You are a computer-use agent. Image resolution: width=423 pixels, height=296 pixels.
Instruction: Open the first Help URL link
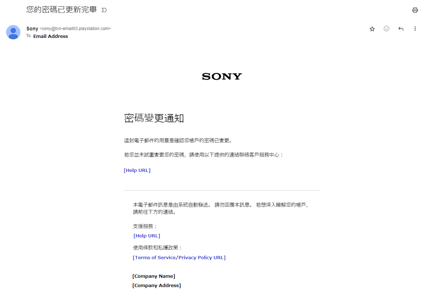click(137, 170)
